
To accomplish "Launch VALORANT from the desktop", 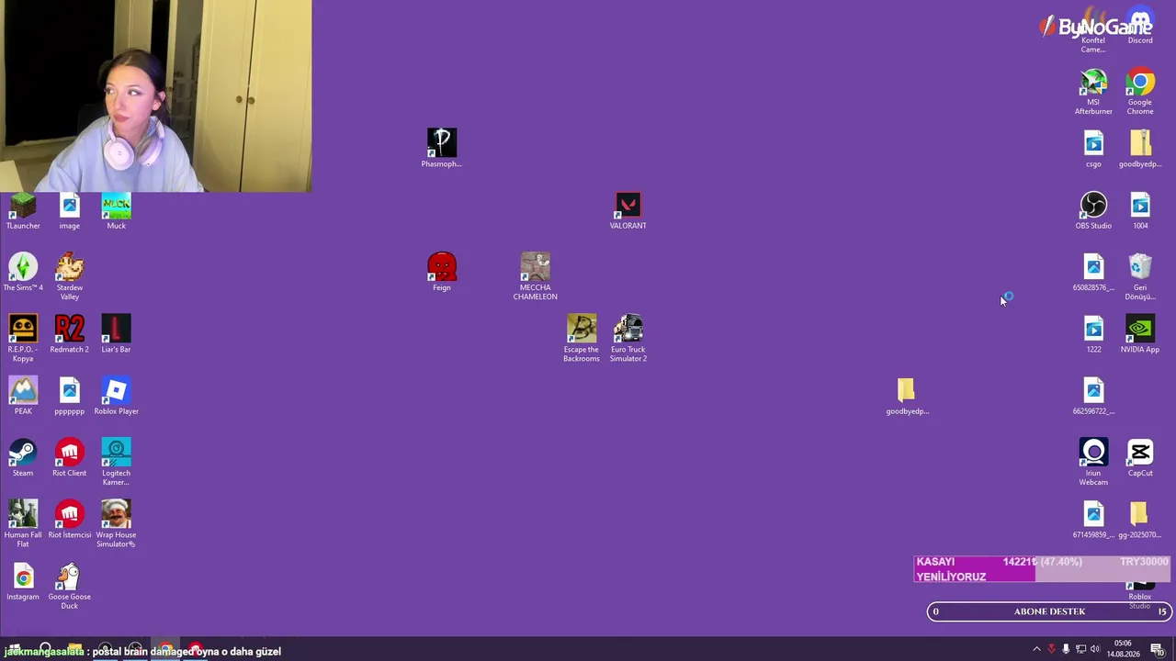I will pos(628,206).
